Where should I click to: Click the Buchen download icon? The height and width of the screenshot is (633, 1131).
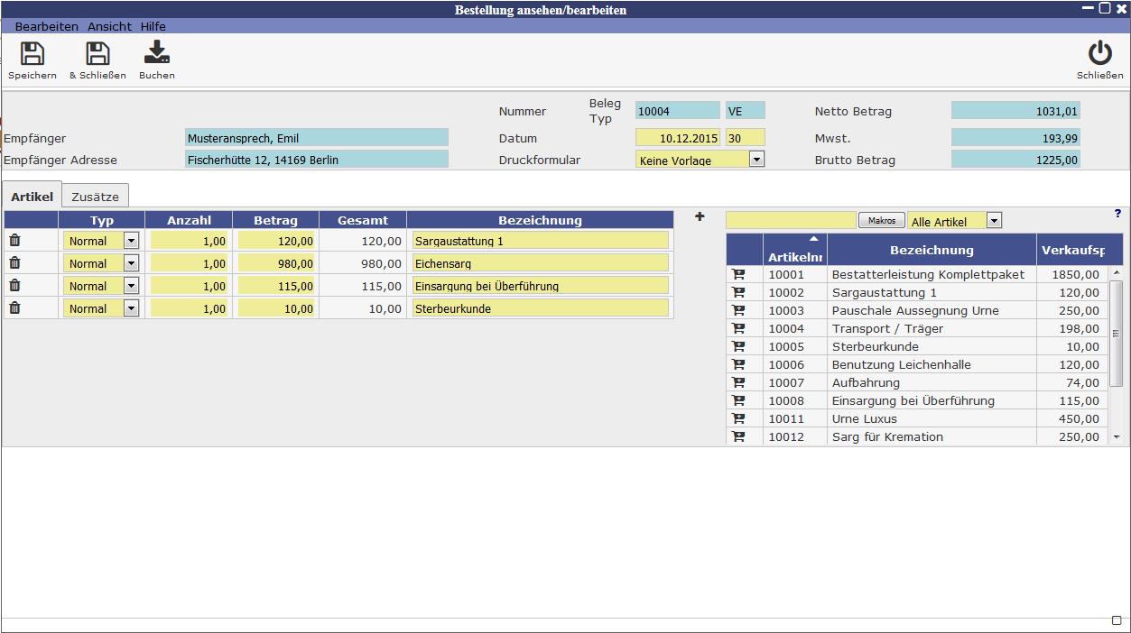157,54
